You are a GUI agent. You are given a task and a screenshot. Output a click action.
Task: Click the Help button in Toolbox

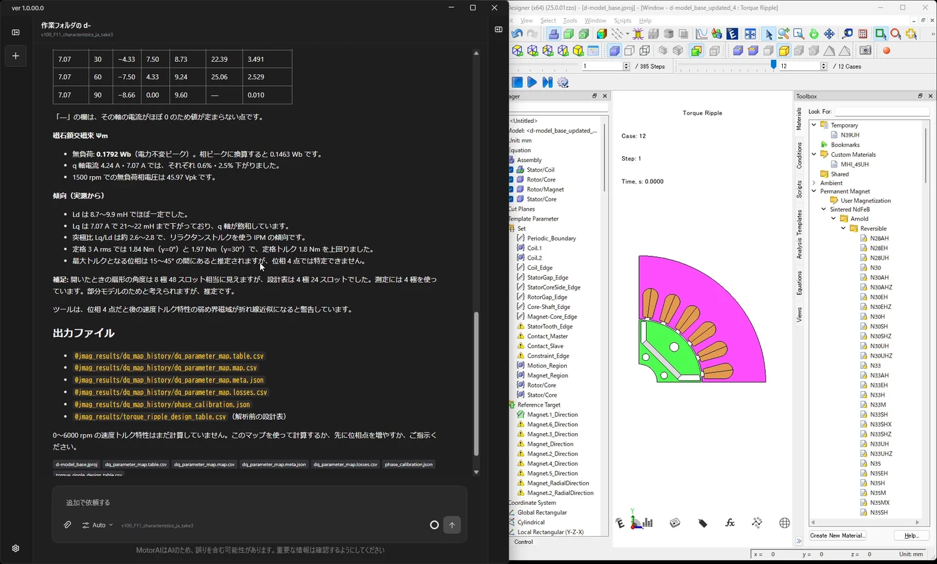click(x=911, y=535)
